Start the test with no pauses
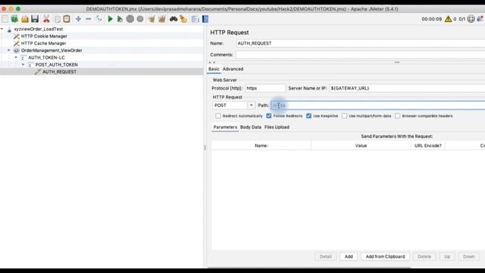Image resolution: width=485 pixels, height=273 pixels. tap(120, 19)
